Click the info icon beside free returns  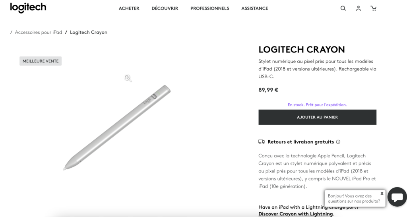point(338,142)
